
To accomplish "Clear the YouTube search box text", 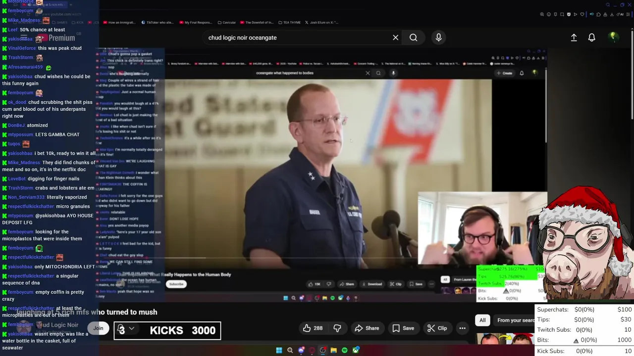I will click(395, 38).
